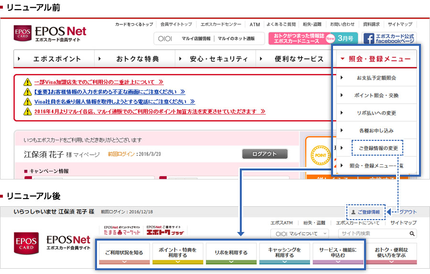430x274 pixels.
Task: Click 江保須 花子 name on マイページ
Action: tap(43, 155)
